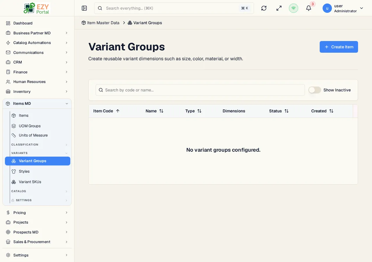Click the refresh icon in top bar
Screen dimensions: 372x262
click(264, 8)
